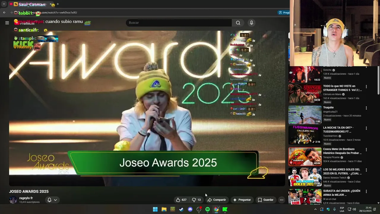Save video with Guardar button
380x214 pixels.
pos(265,200)
